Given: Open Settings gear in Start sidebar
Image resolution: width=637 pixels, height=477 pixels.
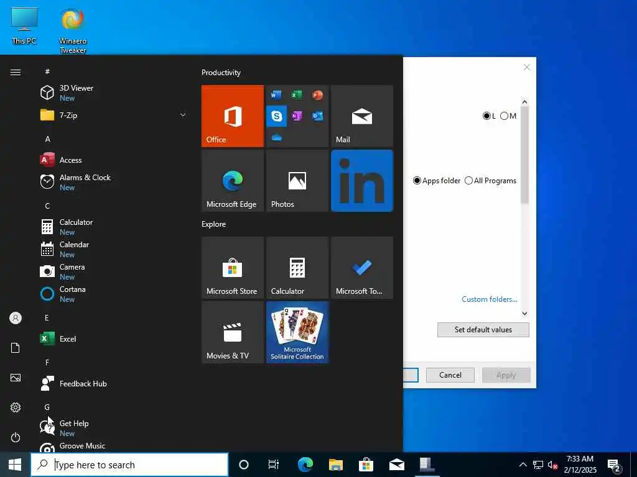Looking at the screenshot, I should pos(16,407).
